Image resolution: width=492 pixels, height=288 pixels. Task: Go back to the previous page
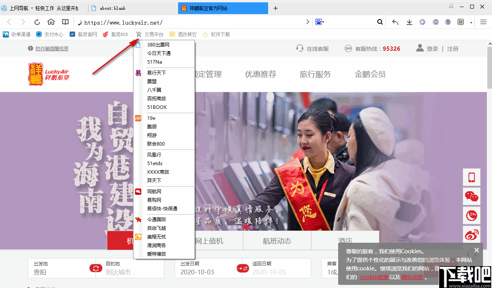pyautogui.click(x=9, y=22)
